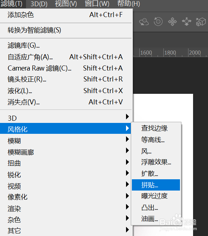The width and height of the screenshot is (208, 236).
Task: Open the 窗口(W) menu
Action: coord(97,4)
